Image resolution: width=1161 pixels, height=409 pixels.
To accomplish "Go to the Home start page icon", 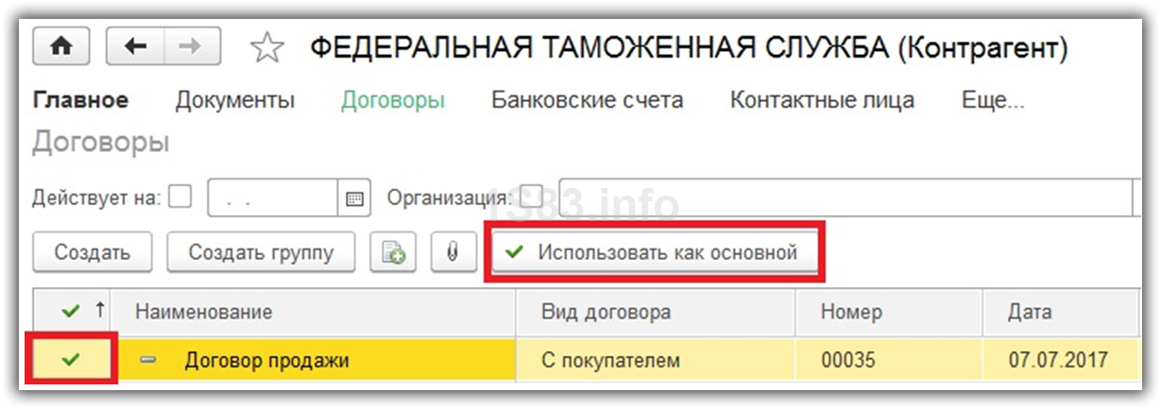I will (x=62, y=46).
